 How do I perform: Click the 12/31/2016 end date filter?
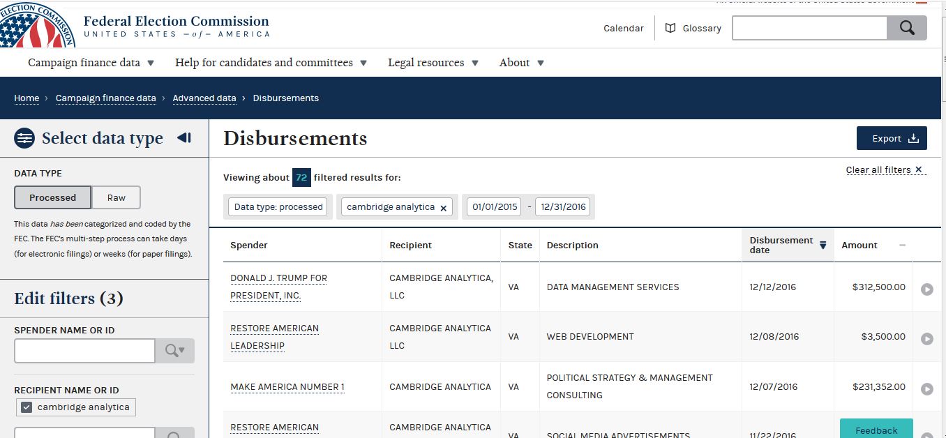pos(563,207)
